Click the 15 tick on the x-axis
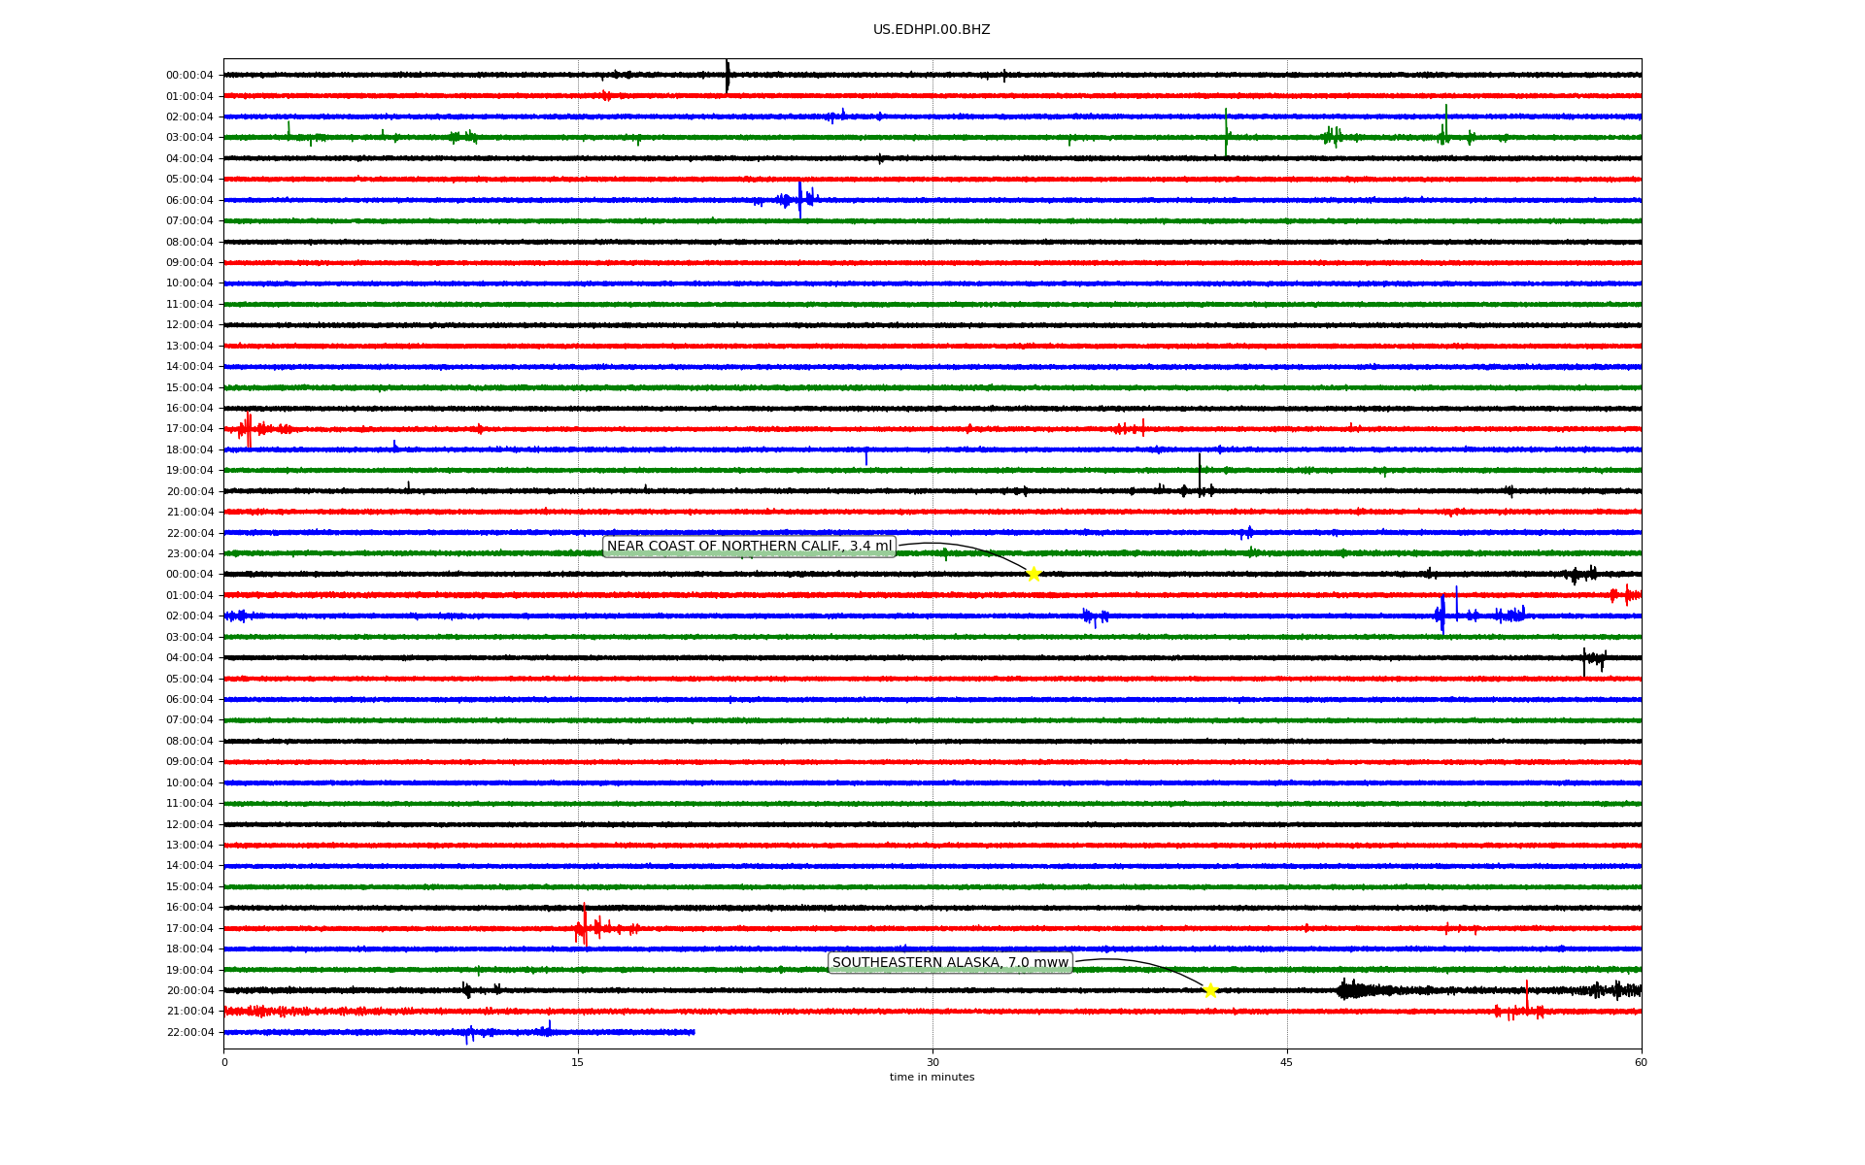Screen dimensions: 1865x1165 pyautogui.click(x=578, y=1062)
